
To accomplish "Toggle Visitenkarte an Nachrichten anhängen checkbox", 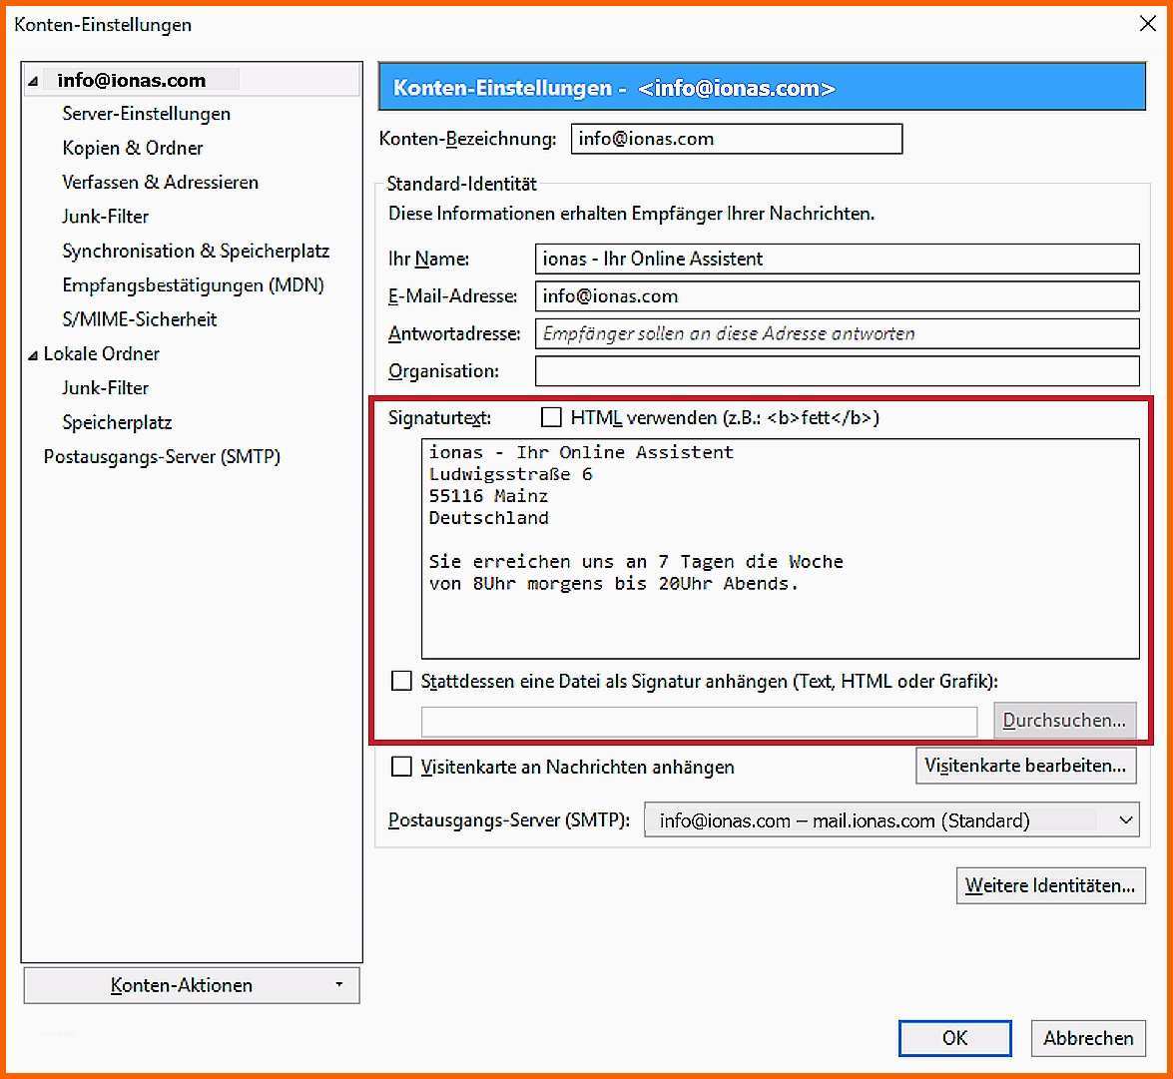I will pyautogui.click(x=401, y=767).
